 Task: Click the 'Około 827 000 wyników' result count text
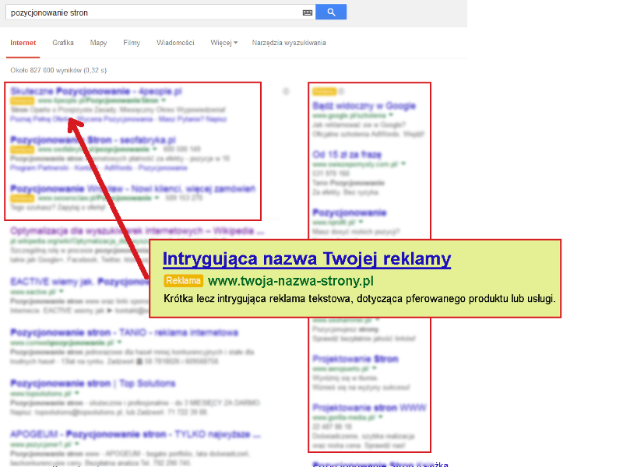coord(58,70)
